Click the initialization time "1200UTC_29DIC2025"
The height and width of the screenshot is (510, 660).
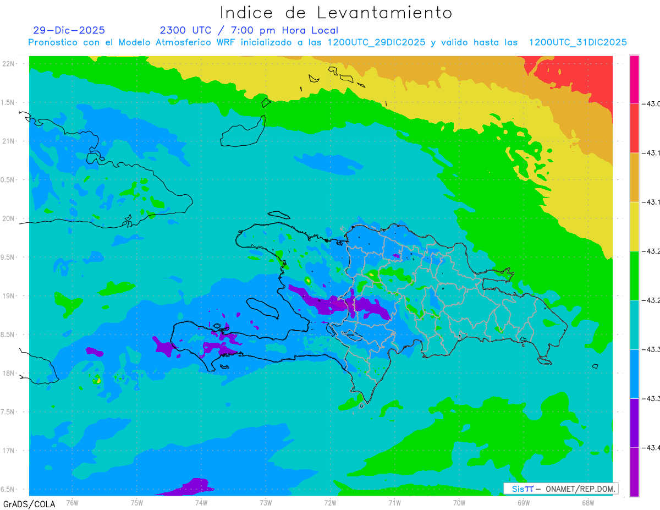tap(376, 42)
